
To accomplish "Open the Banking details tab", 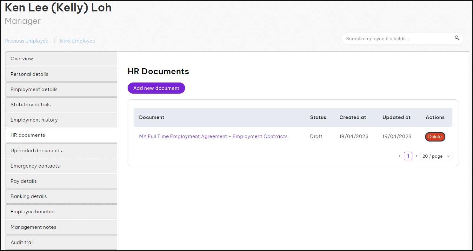I will click(x=61, y=196).
